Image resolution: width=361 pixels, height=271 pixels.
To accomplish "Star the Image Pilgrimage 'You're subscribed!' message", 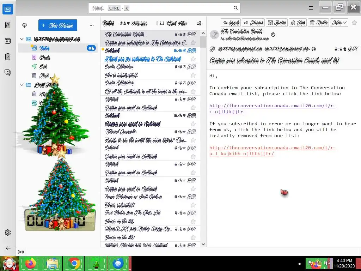I will coord(194,205).
